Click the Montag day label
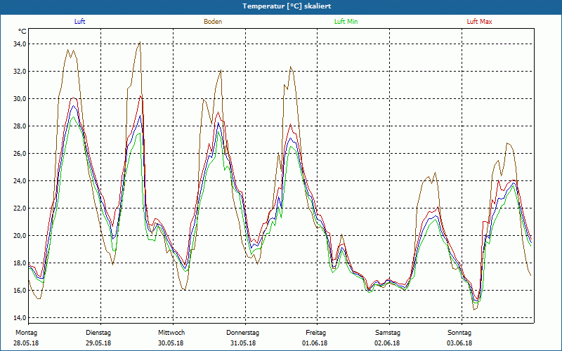This screenshot has height=351, width=562. [26, 333]
